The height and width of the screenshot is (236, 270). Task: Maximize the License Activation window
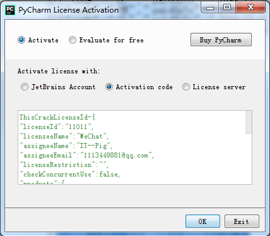[x=227, y=8]
